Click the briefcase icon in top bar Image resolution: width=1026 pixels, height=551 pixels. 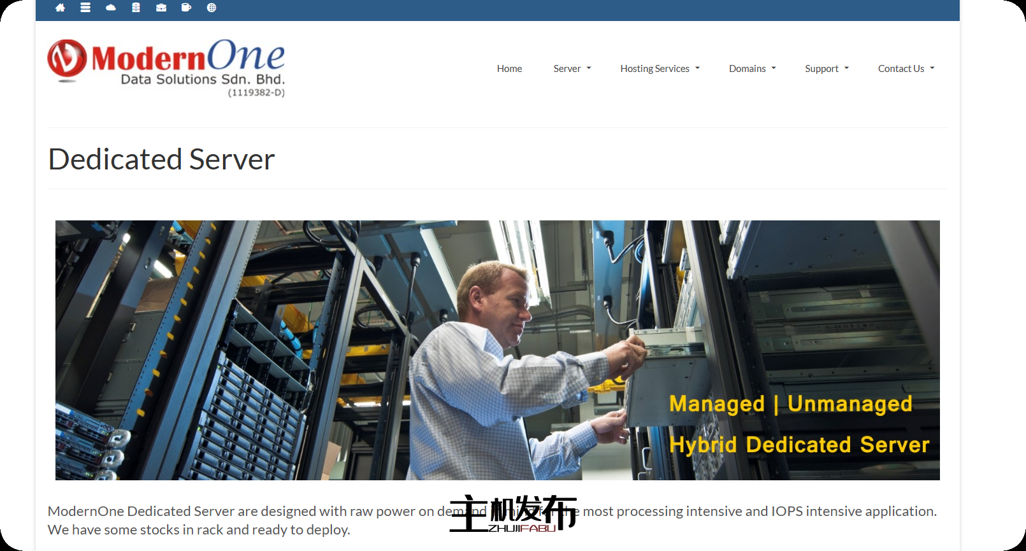pyautogui.click(x=161, y=8)
